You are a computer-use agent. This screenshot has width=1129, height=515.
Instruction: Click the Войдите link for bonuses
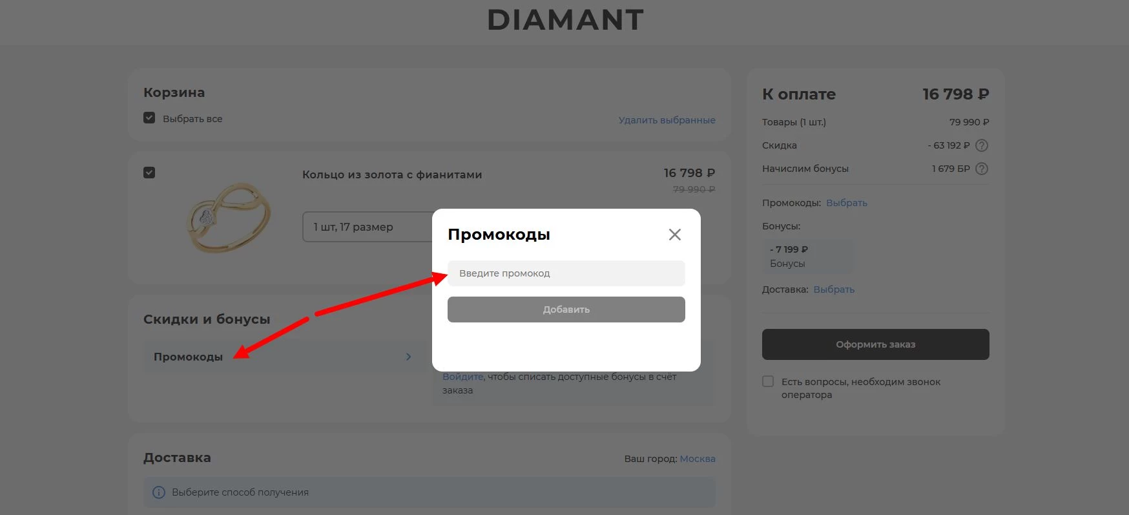pos(462,375)
